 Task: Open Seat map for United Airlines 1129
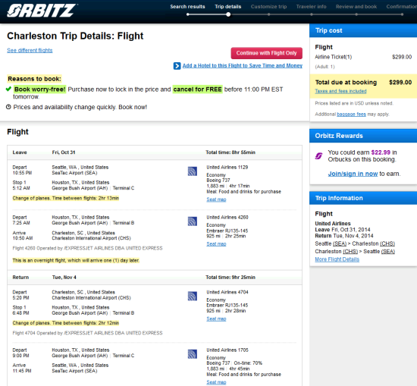216,199
